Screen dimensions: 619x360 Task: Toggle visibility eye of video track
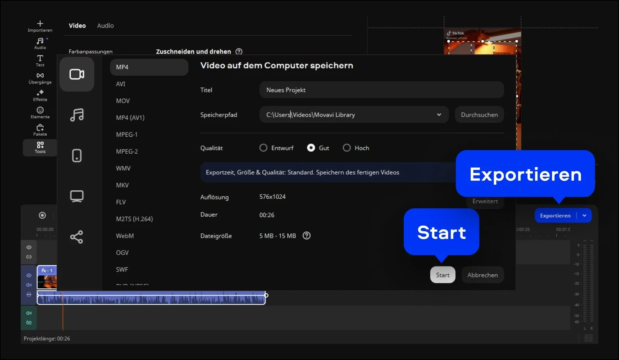[29, 275]
